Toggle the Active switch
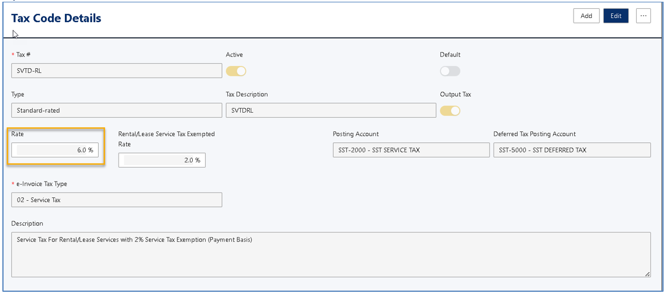 pos(236,71)
